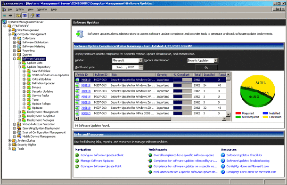Image resolution: width=287 pixels, height=185 pixels.
Task: Select the Security Update for Office 2003 row
Action: [x=150, y=113]
